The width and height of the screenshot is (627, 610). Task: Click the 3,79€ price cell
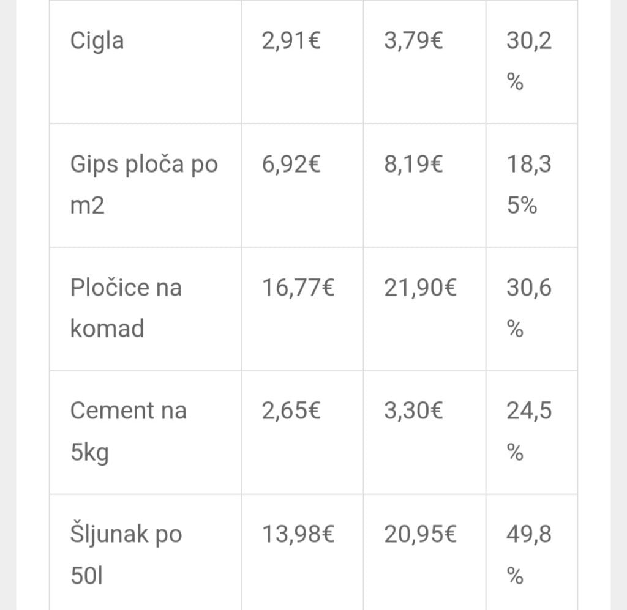pos(413,42)
